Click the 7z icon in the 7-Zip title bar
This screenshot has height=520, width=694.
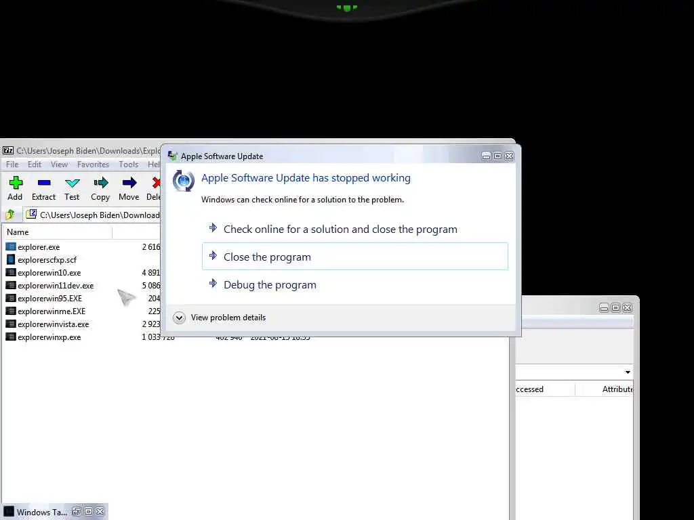[x=8, y=150]
